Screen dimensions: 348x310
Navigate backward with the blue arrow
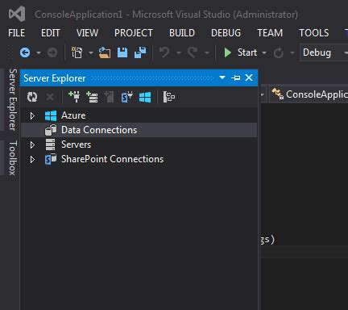click(25, 52)
